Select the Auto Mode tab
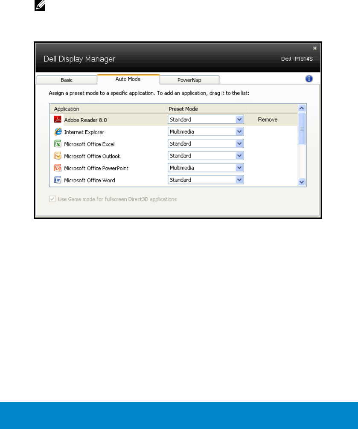The height and width of the screenshot is (429, 358). pyautogui.click(x=128, y=79)
